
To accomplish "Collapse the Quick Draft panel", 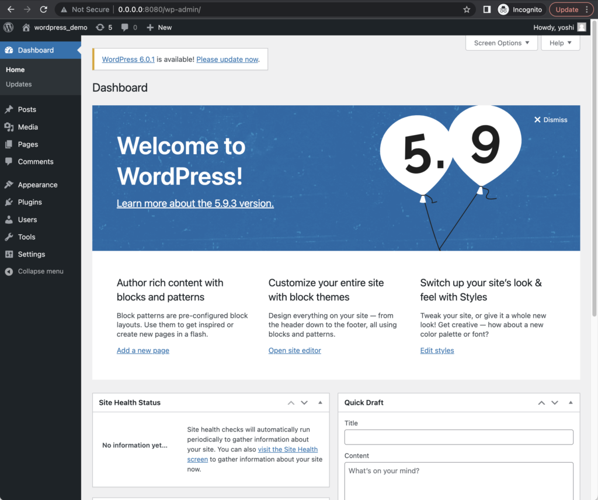I will pyautogui.click(x=571, y=403).
